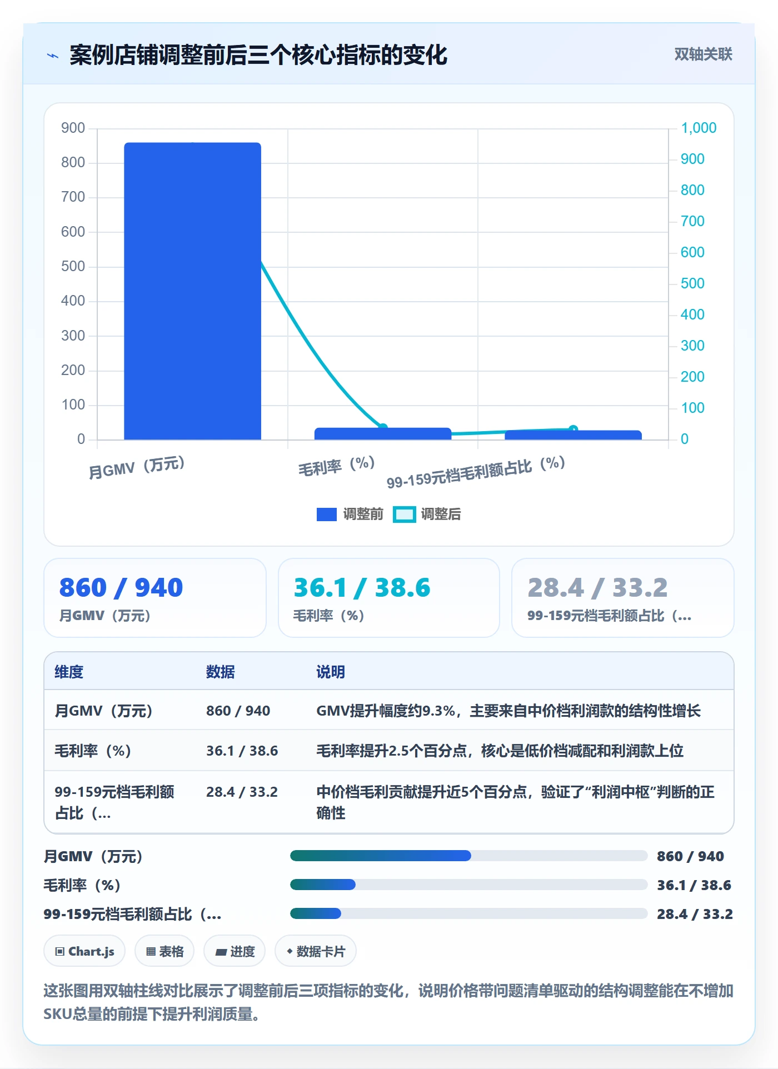Click the Chart.js tag
Screen dimensions: 778x1069
[x=84, y=951]
